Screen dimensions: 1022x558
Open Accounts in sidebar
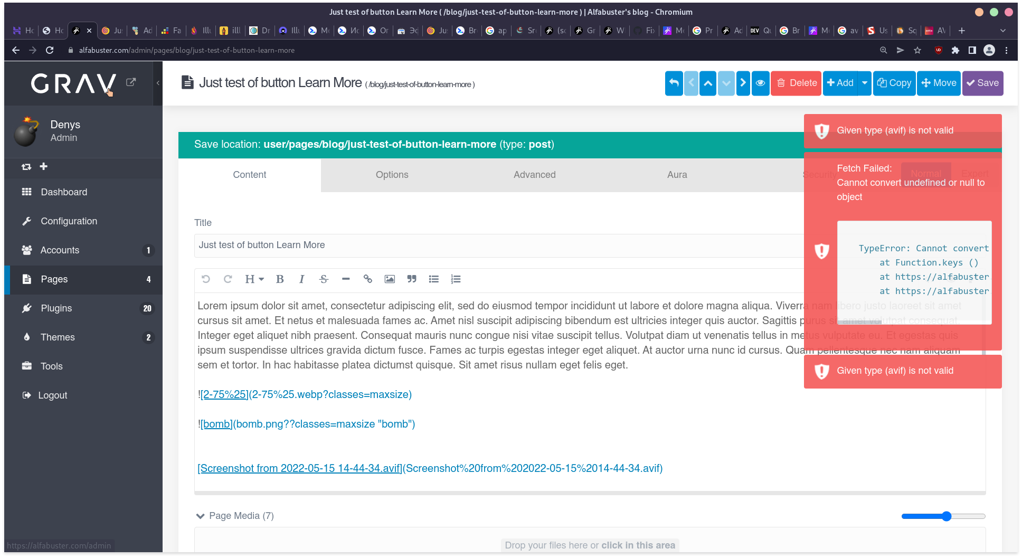[x=83, y=250]
